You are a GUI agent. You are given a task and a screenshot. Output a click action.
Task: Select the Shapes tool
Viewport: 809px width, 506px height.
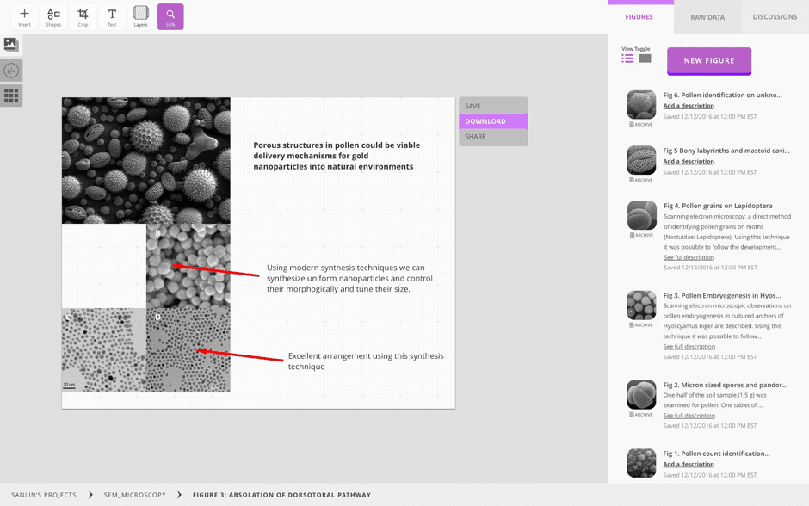tap(53, 16)
